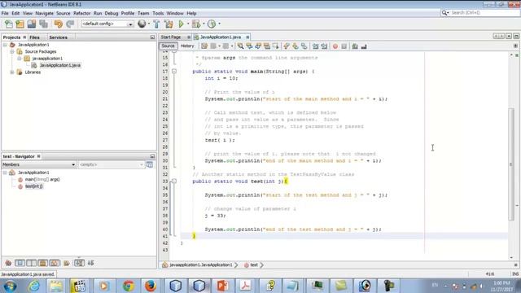Click the Find Next Occurrence icon
Image resolution: width=521 pixels, height=293 pixels.
coord(258,46)
